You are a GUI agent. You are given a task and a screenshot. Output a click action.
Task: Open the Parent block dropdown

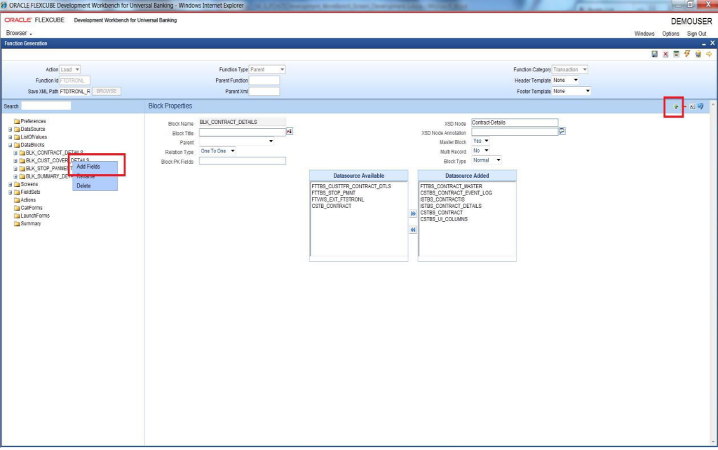(236, 141)
